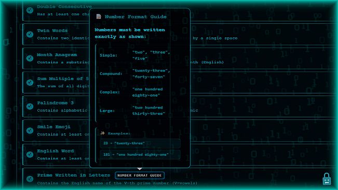Click the "forty-seven" sample text
This screenshot has width=338, height=190.
tap(148, 77)
